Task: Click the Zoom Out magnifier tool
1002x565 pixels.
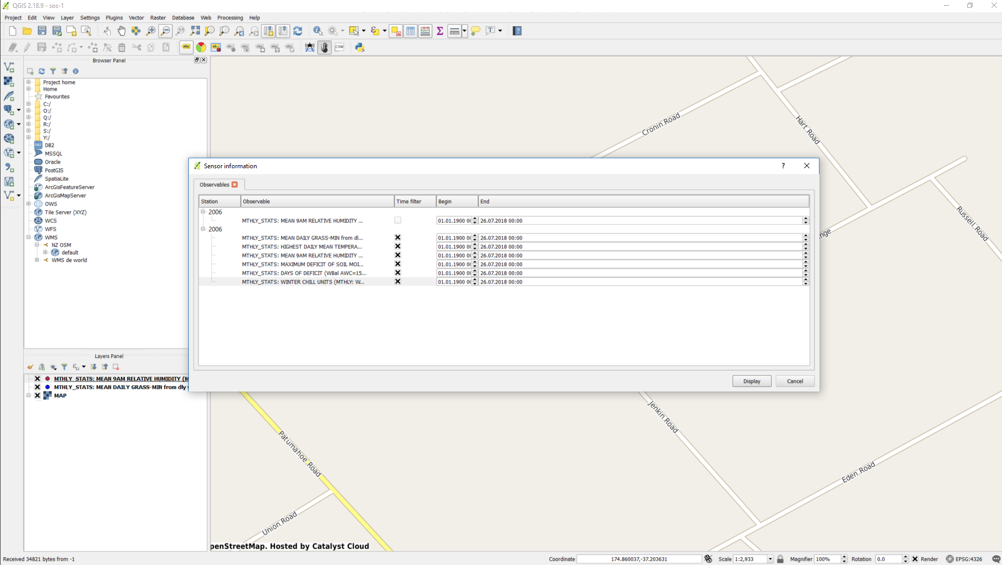Action: (x=166, y=31)
